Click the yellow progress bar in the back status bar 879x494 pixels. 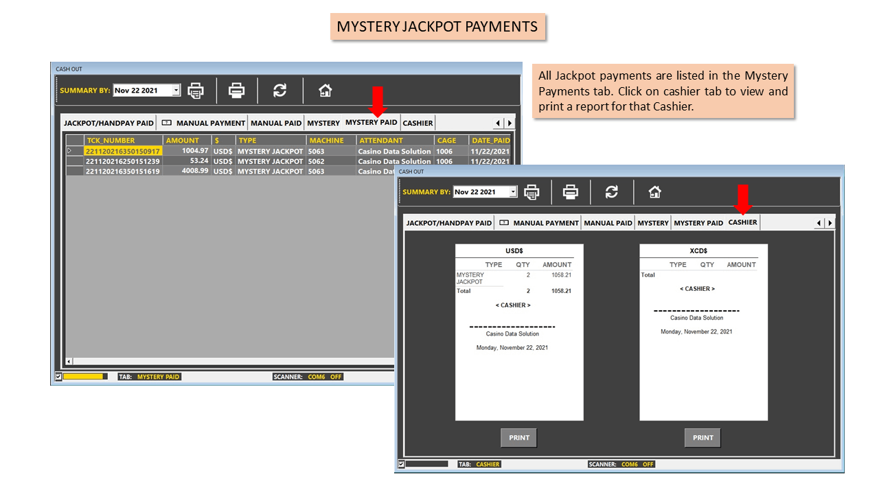(85, 377)
